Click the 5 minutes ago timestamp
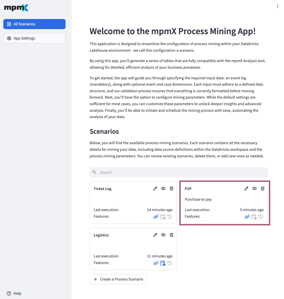Viewport: 284px width, 299px height. pyautogui.click(x=252, y=210)
